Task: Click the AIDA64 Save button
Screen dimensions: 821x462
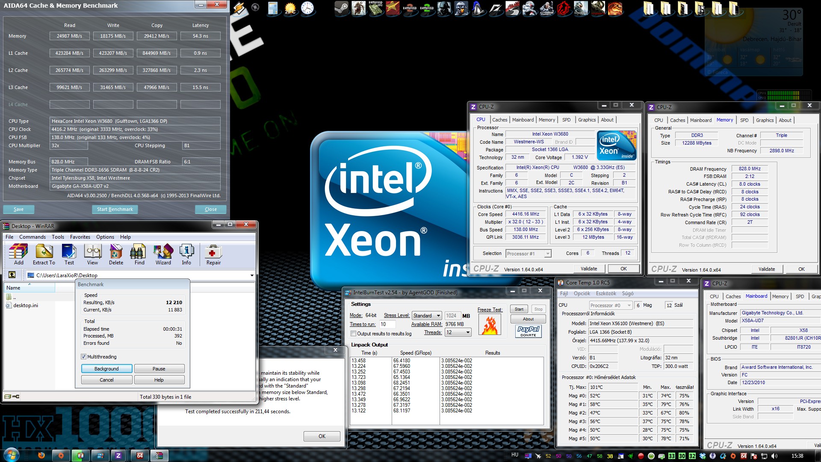Action: click(x=18, y=209)
